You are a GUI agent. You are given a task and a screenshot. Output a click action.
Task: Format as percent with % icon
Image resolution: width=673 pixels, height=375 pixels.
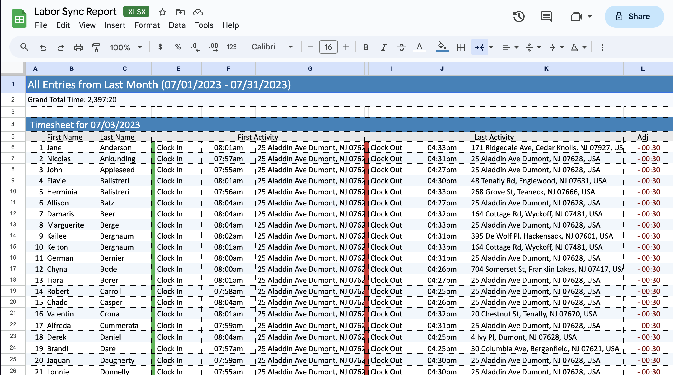point(178,47)
